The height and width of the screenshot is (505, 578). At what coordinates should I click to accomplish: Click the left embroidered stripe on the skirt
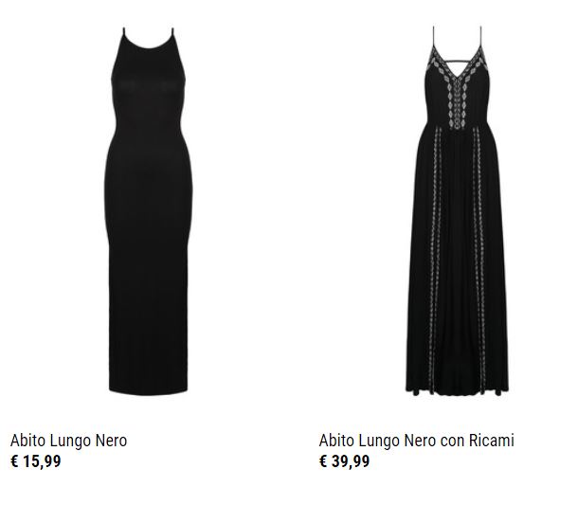(x=435, y=258)
